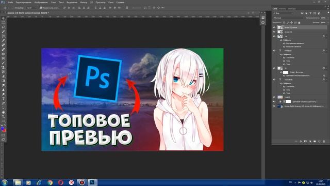Open the 'Фильтр' menu
This screenshot has width=330, height=186.
tap(84, 2)
